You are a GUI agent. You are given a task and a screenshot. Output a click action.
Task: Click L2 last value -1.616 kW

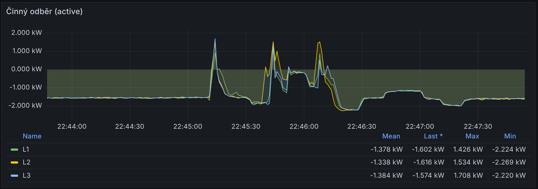[x=429, y=162]
